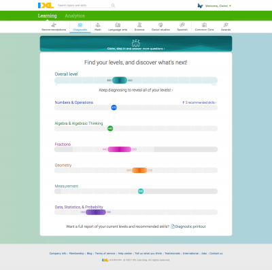Click the Diagnostic printout document icon
Screen dimensions: 272x270
point(173,227)
